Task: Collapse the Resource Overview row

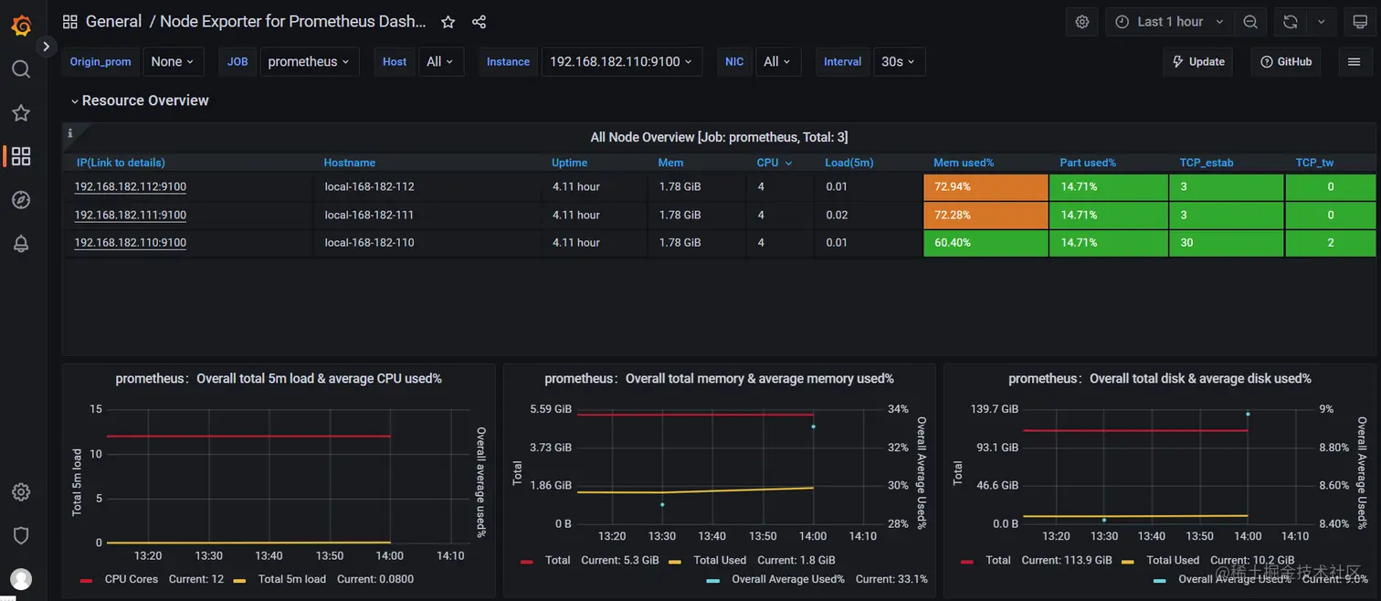Action: coord(140,100)
